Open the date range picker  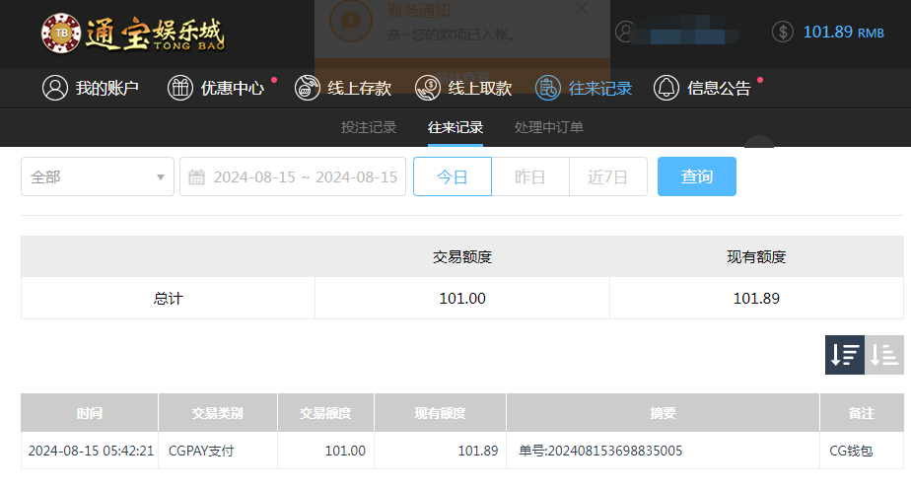tap(304, 176)
